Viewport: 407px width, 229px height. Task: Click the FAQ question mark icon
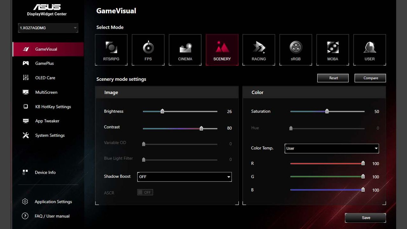point(25,216)
